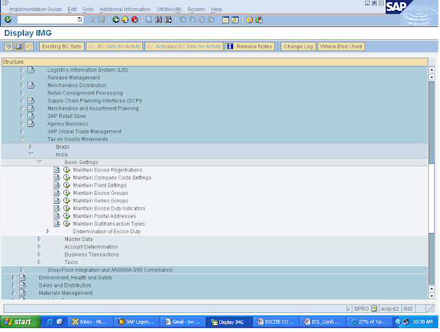Click the BC Sets for Activity button
440x332 pixels.
click(115, 47)
